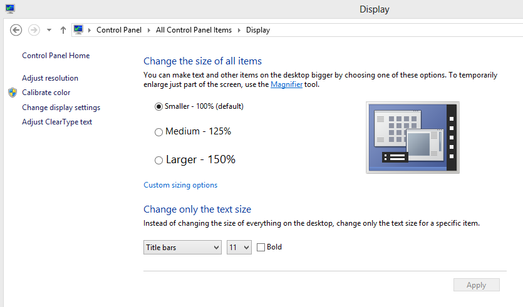Navigate to All Control Panel Items breadcrumb

coord(194,30)
